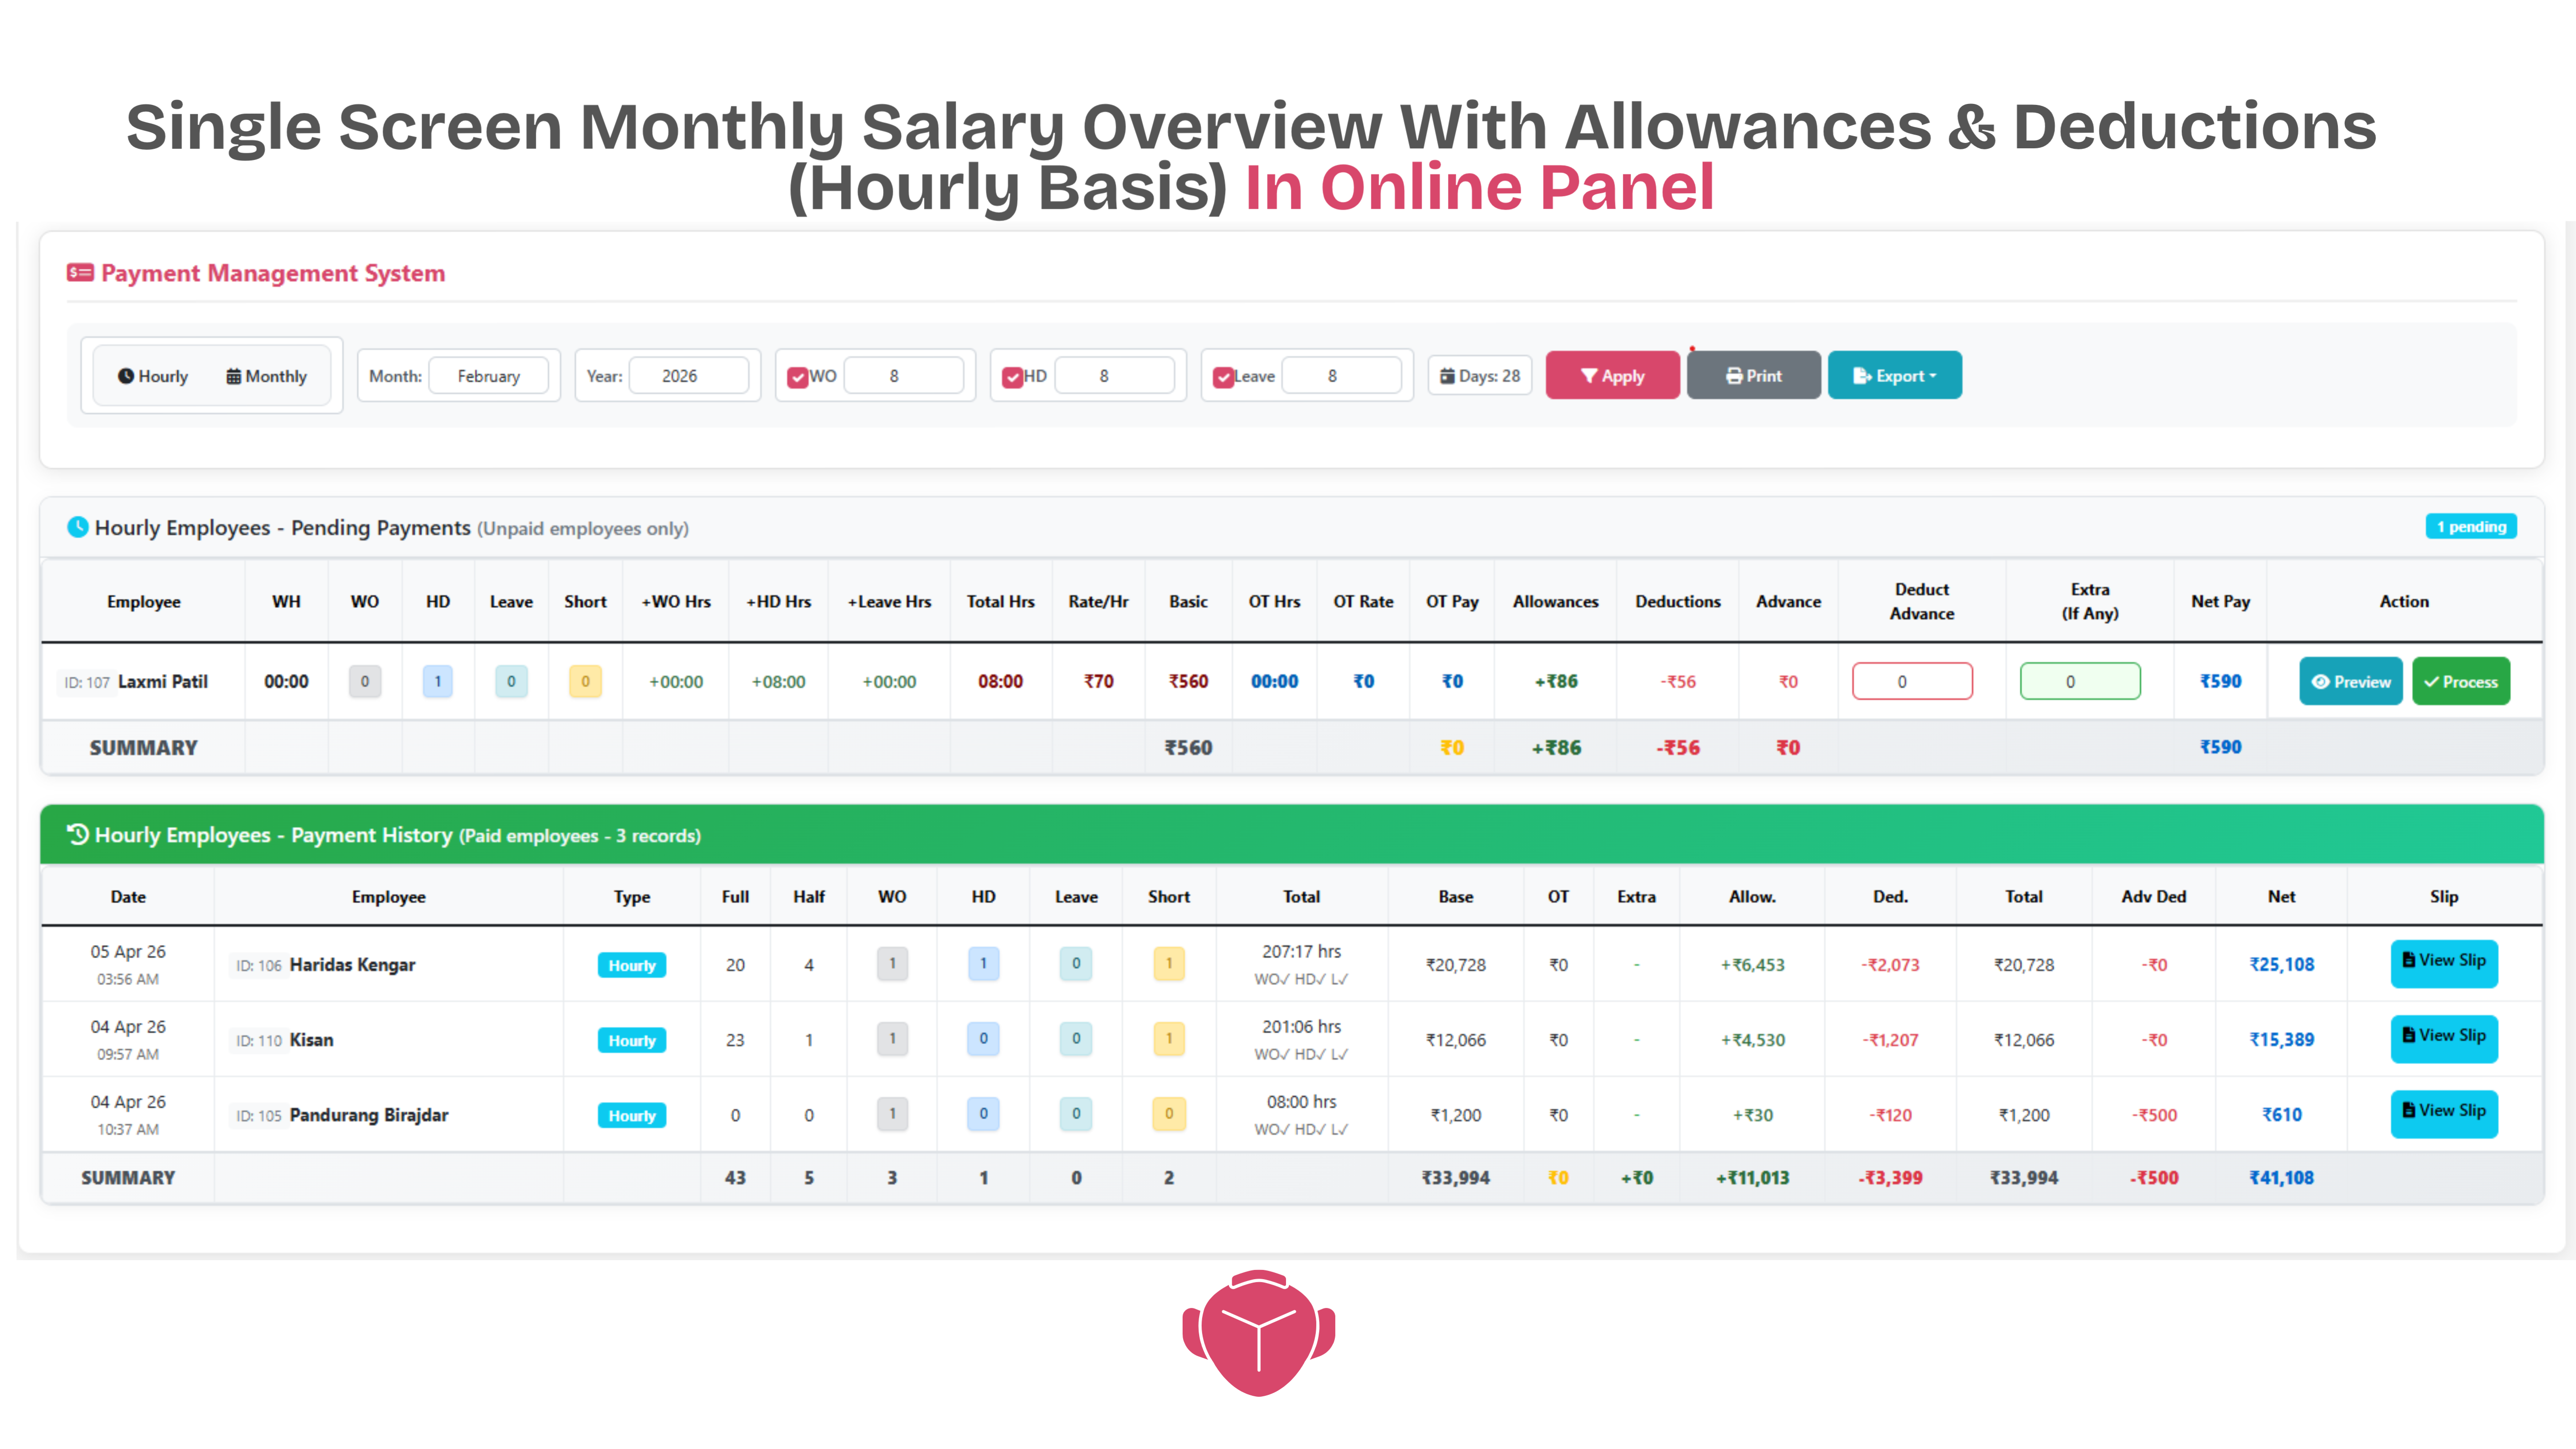The image size is (2576, 1449).
Task: Click the clock icon beside Hourly Employees Pending Payments
Action: click(77, 527)
